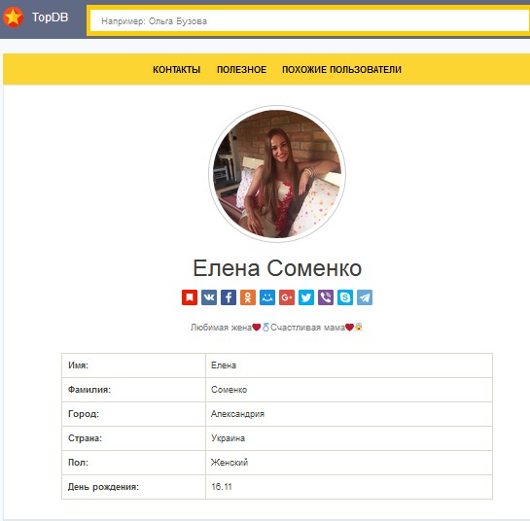
Task: Share via Odnoklassniki orange icon
Action: pyautogui.click(x=248, y=297)
